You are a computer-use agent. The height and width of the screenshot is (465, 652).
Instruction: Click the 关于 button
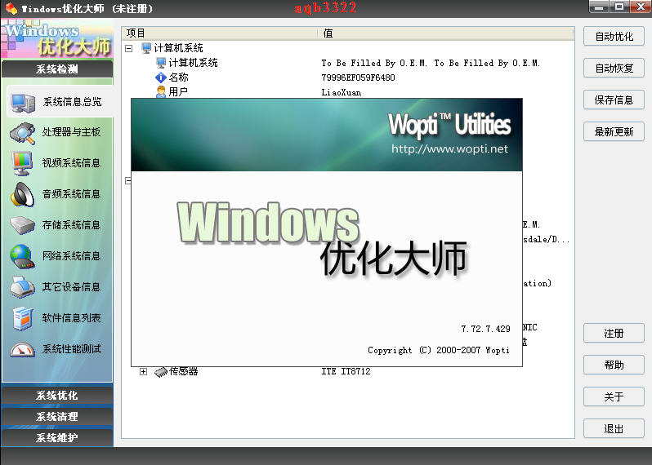pyautogui.click(x=614, y=397)
